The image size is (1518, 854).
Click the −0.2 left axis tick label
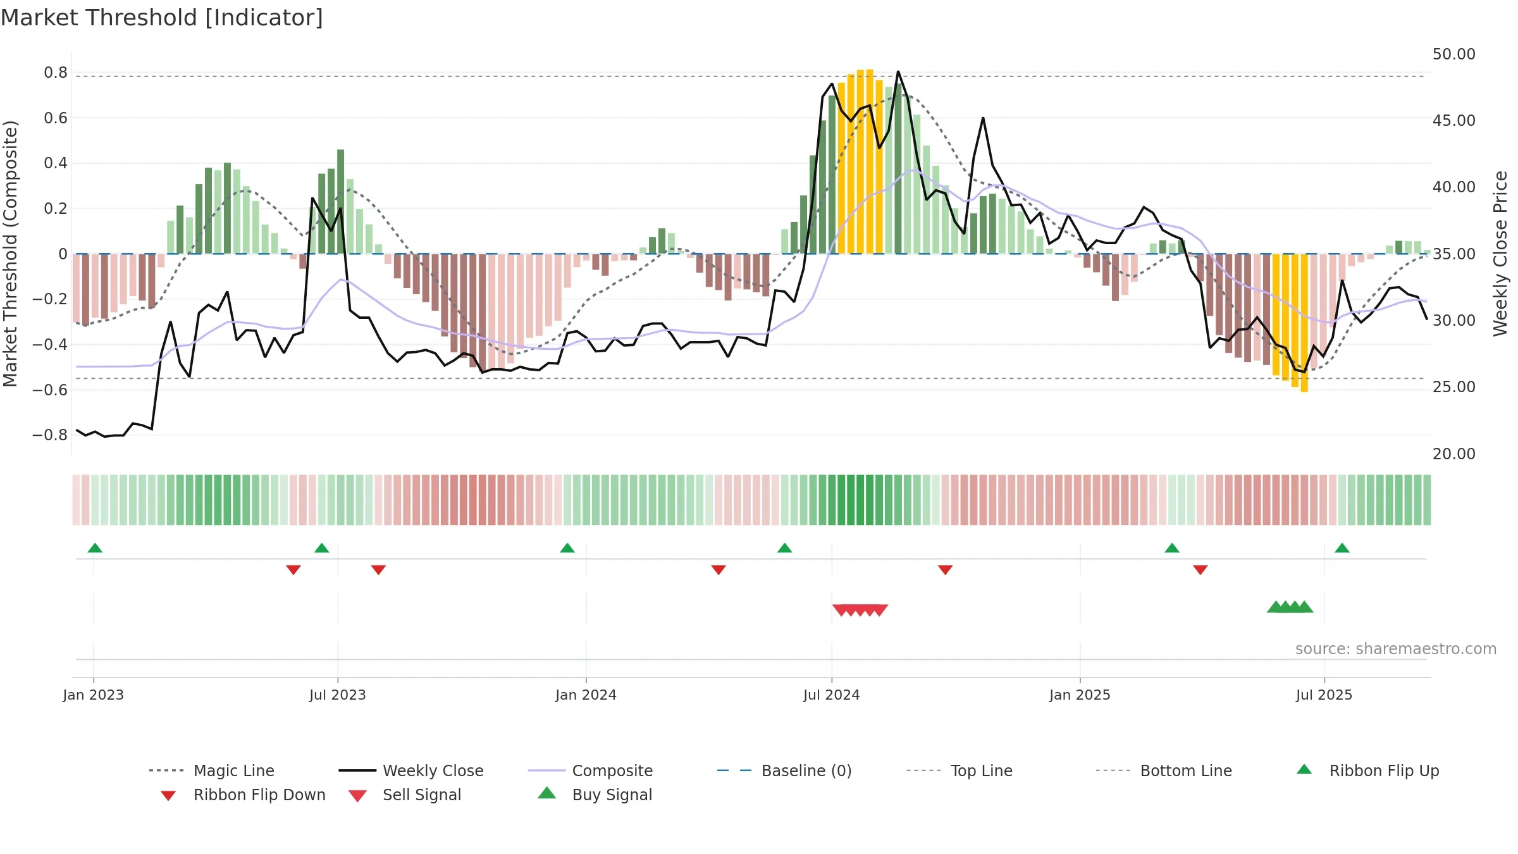pyautogui.click(x=50, y=299)
